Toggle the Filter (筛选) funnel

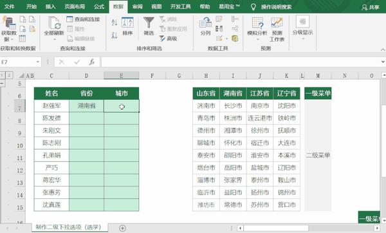tap(149, 26)
